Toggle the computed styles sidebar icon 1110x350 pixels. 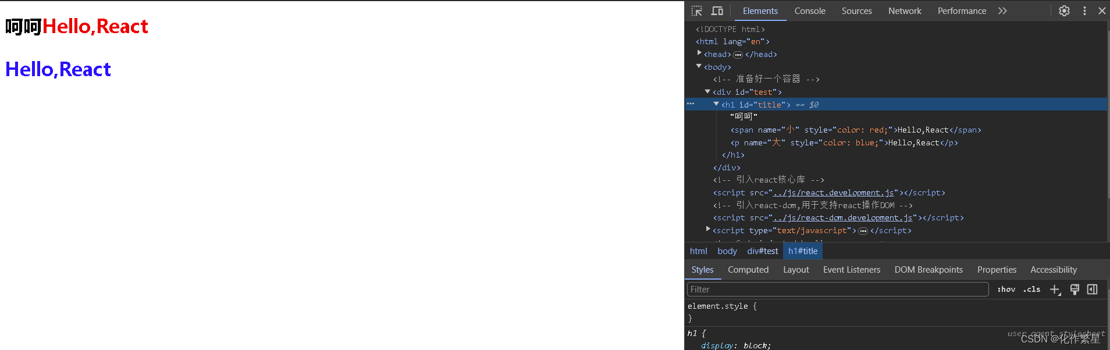[1093, 290]
